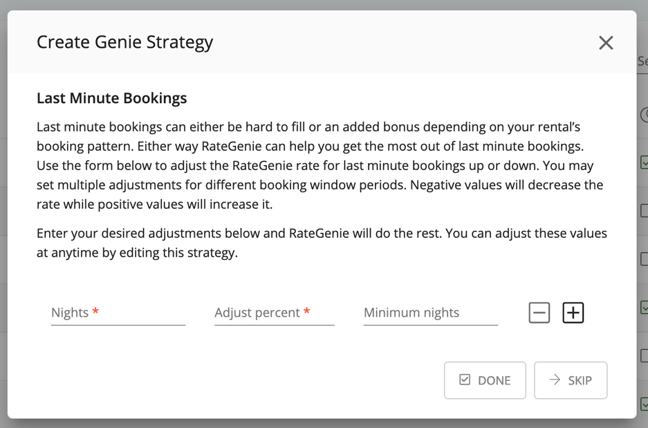Click the 'Enter your desired adjustments' paragraph
Image resolution: width=648 pixels, height=428 pixels.
tap(322, 243)
